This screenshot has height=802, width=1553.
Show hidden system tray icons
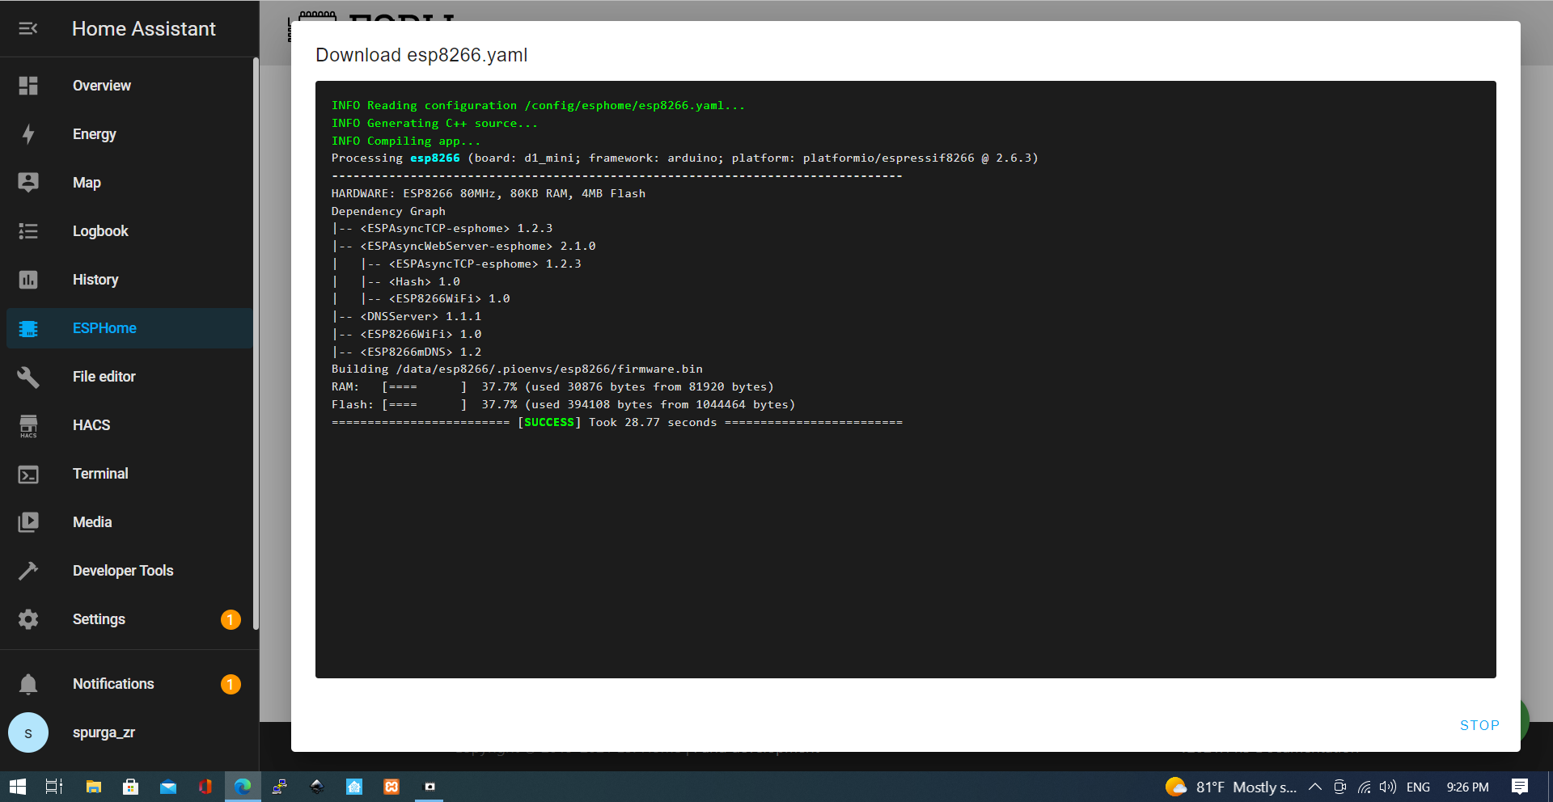(1315, 787)
